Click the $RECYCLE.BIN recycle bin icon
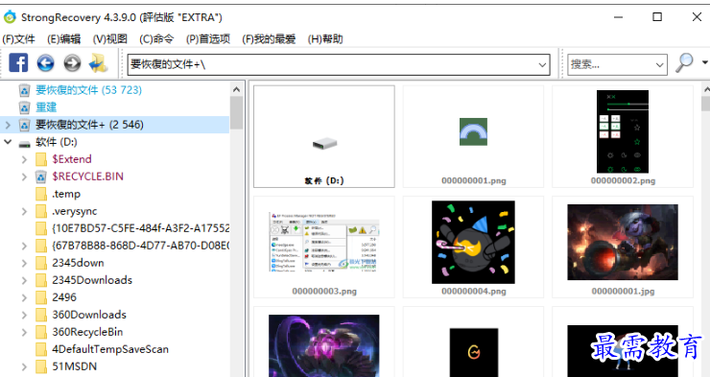Viewport: 710px width, 377px height. (41, 177)
